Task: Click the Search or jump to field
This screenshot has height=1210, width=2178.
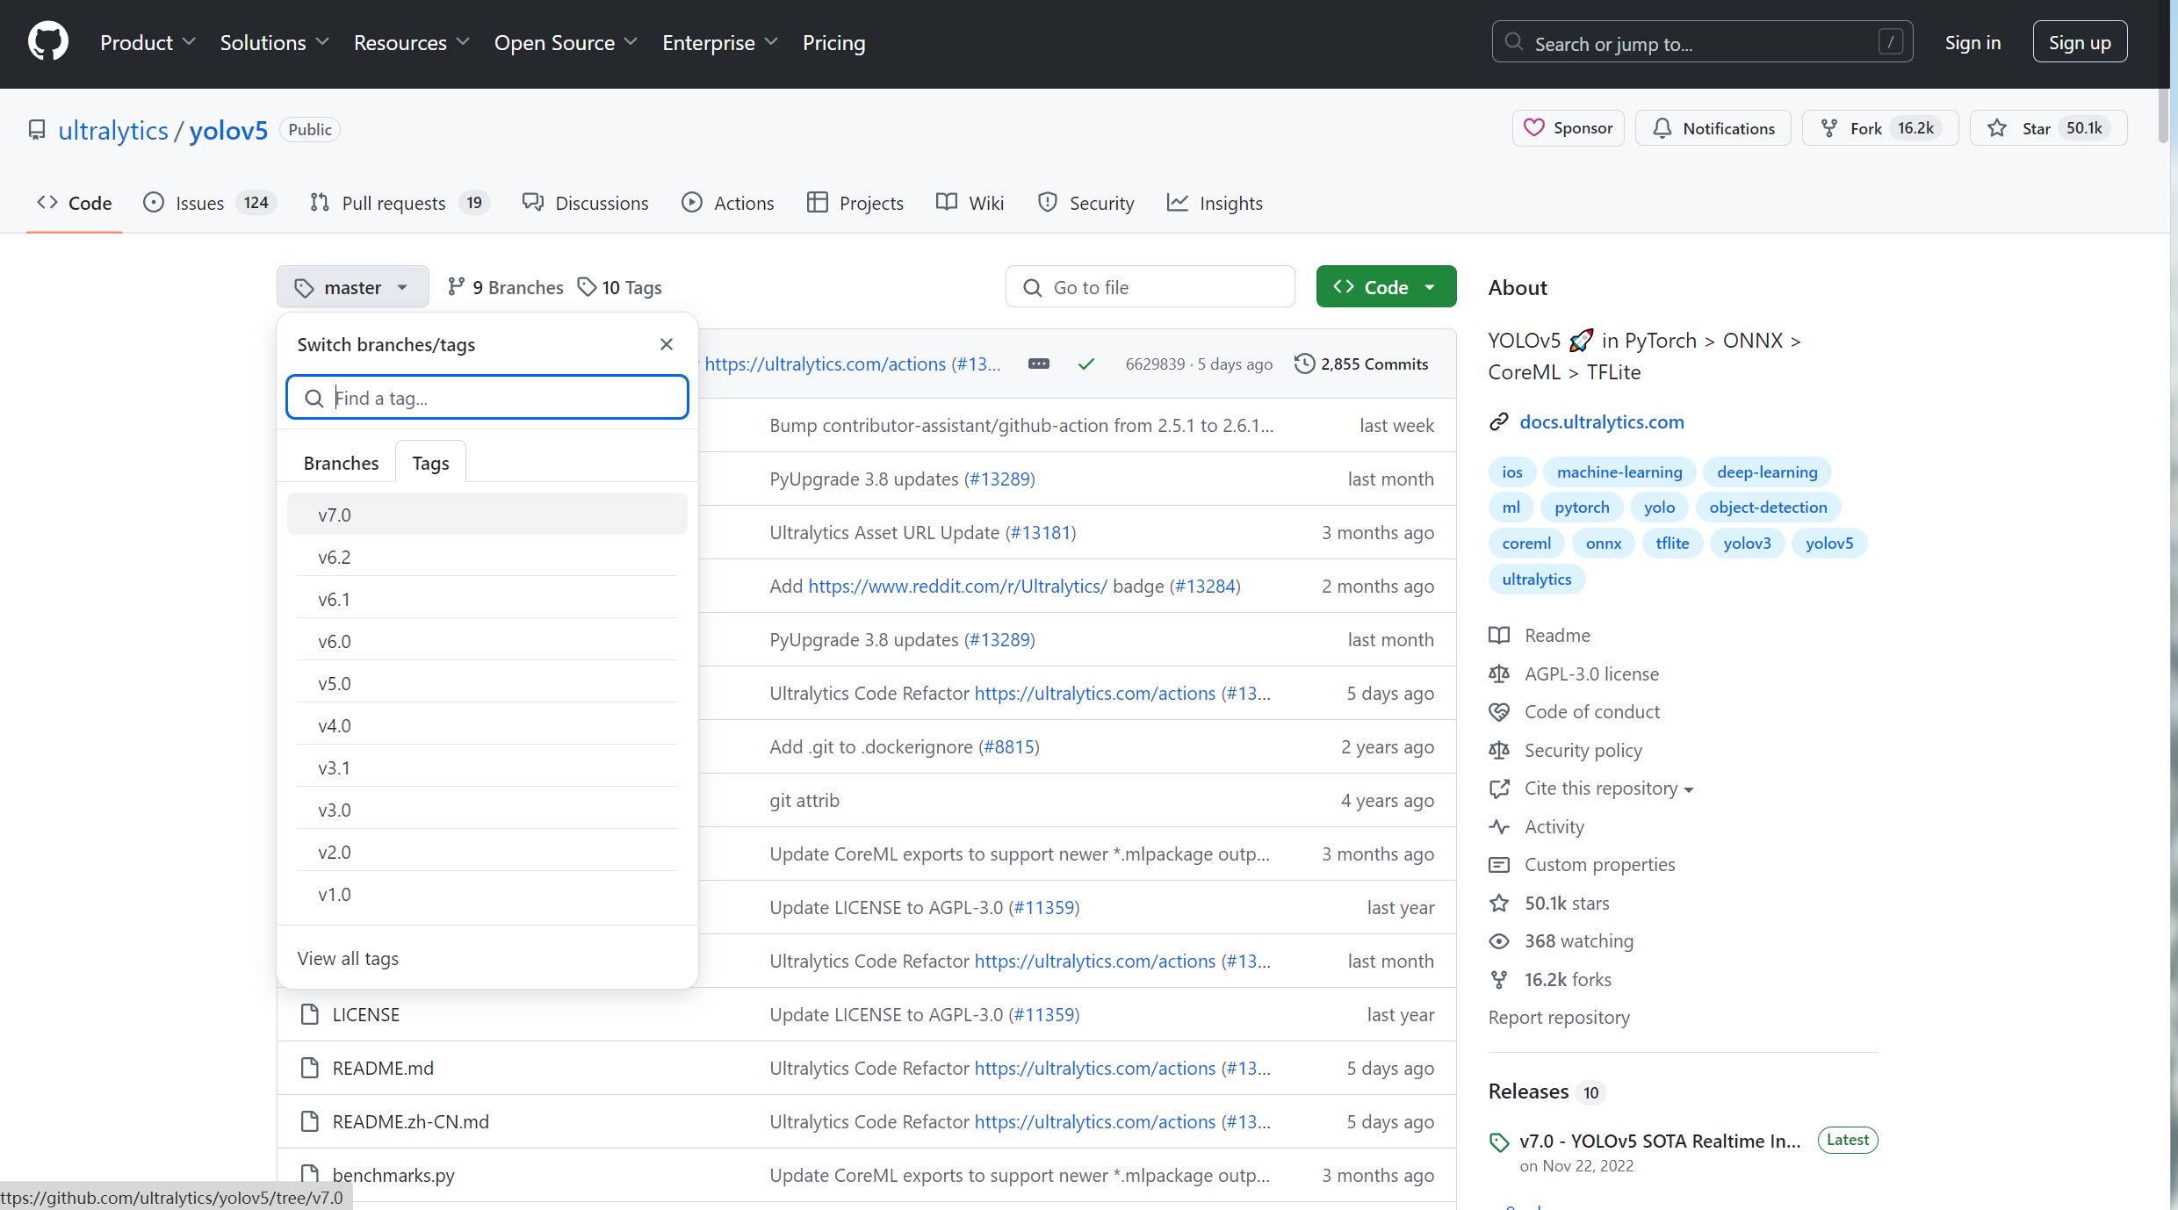Action: (1702, 42)
